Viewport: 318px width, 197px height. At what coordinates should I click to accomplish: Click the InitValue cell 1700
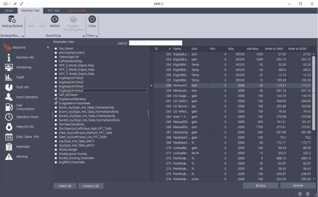pyautogui.click(x=254, y=127)
